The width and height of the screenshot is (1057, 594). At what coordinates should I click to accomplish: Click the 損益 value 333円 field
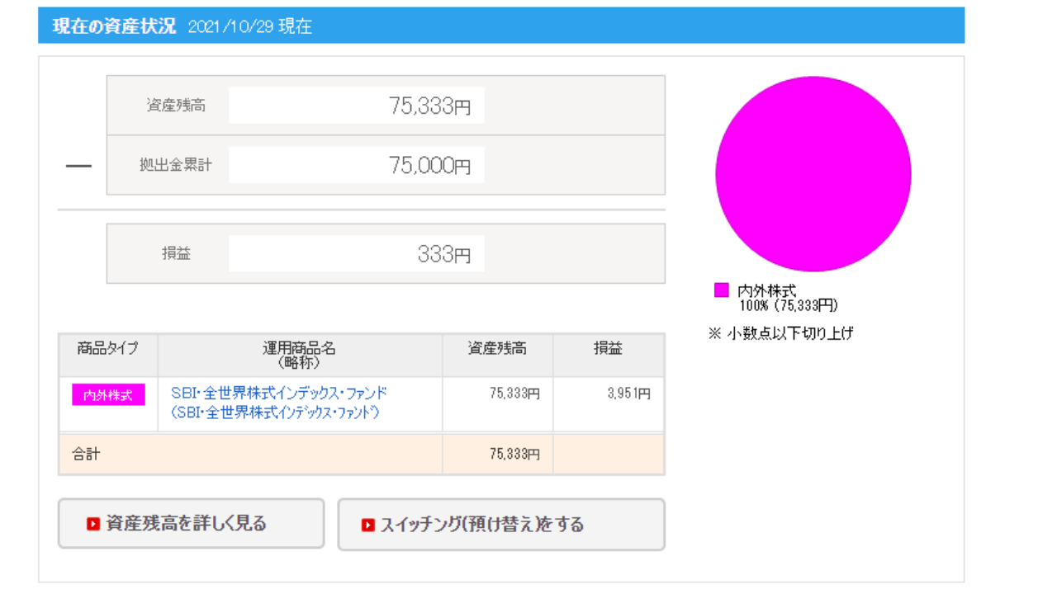[357, 254]
